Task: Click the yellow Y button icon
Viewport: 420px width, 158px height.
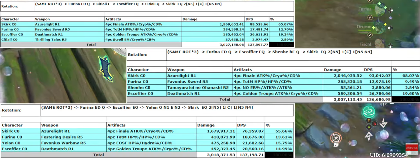Action: (369, 120)
